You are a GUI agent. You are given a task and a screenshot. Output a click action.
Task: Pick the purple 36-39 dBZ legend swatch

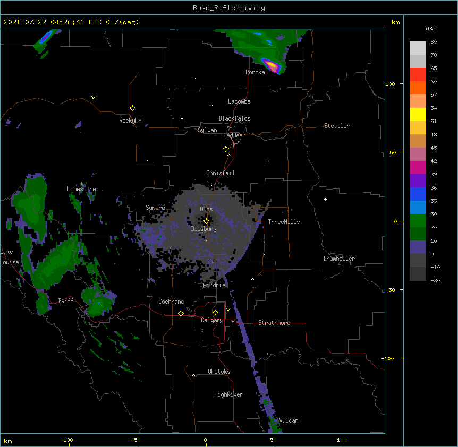(418, 180)
